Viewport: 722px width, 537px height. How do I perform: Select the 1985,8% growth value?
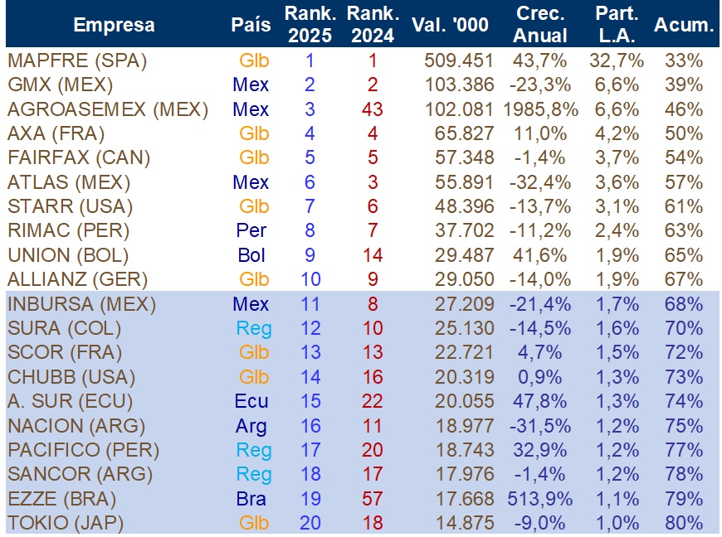coord(540,109)
